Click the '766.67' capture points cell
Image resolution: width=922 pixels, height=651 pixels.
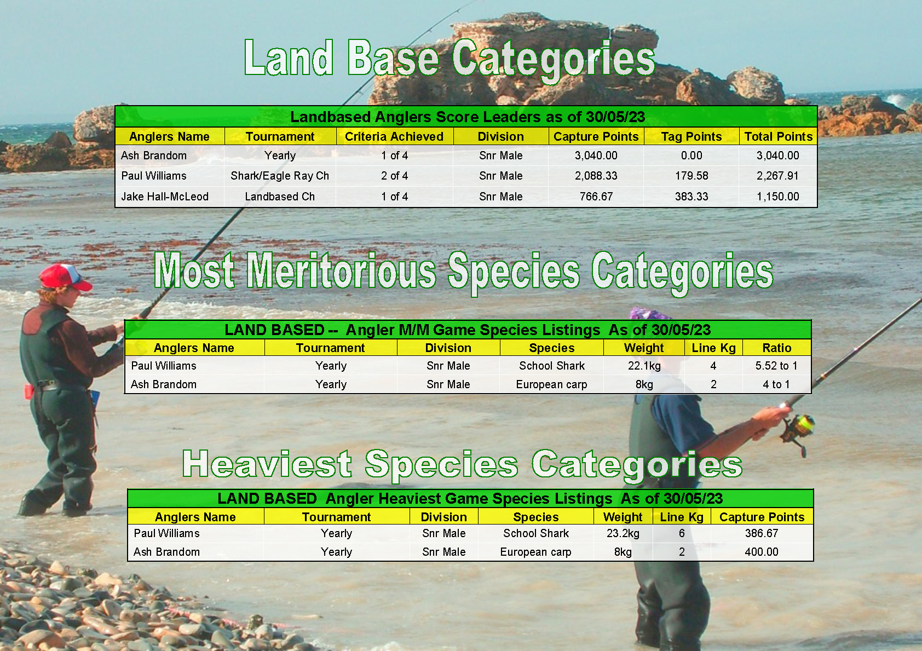[596, 197]
